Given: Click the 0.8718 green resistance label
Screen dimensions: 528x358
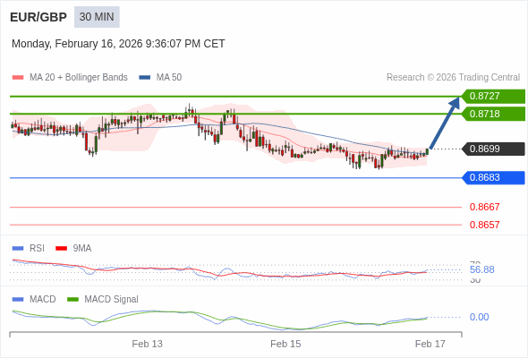Looking at the screenshot, I should [x=493, y=114].
